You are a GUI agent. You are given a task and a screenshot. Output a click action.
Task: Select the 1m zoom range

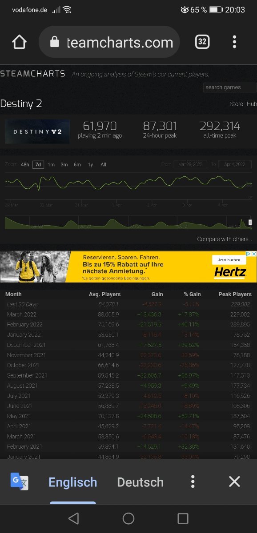tap(51, 164)
